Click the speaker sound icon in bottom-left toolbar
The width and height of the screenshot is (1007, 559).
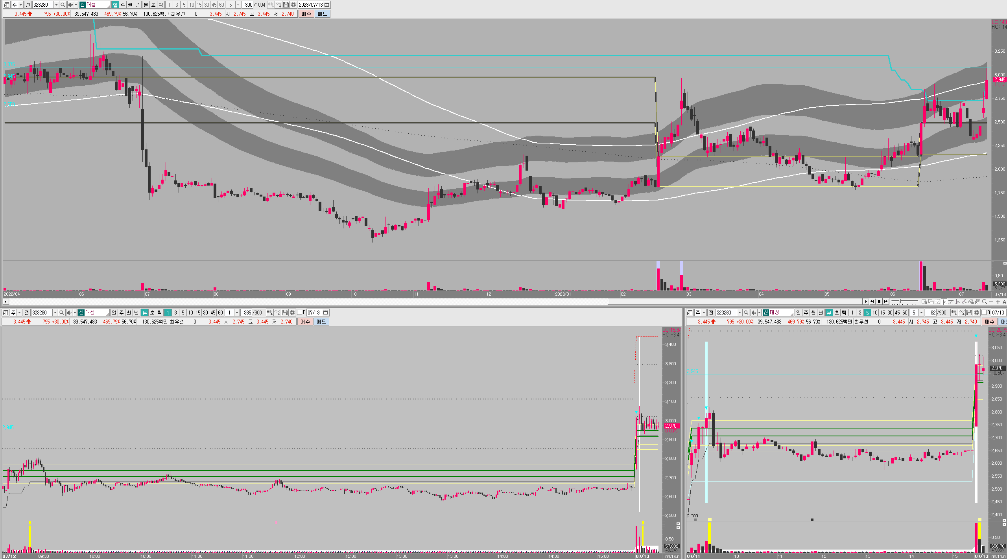pos(69,313)
